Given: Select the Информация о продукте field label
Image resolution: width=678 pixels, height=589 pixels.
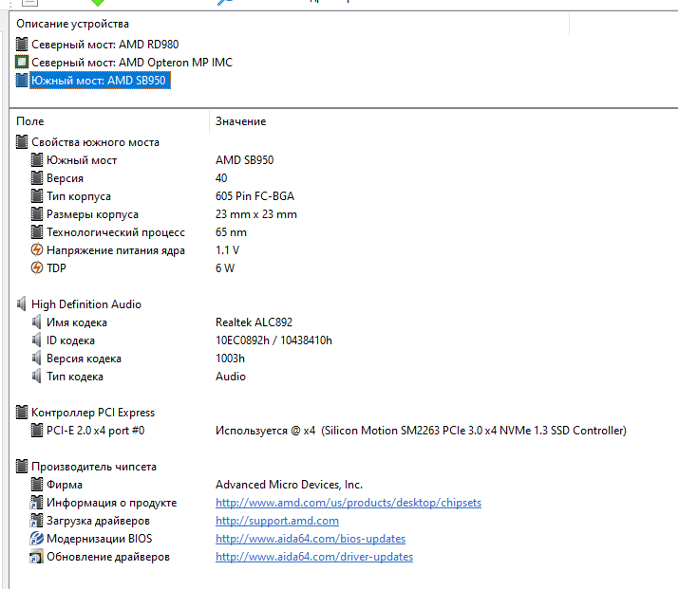Looking at the screenshot, I should (112, 503).
